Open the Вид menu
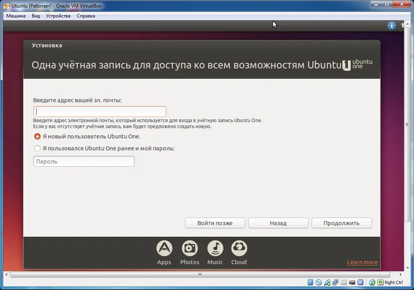Screen dimensions: 414x290 [36, 16]
